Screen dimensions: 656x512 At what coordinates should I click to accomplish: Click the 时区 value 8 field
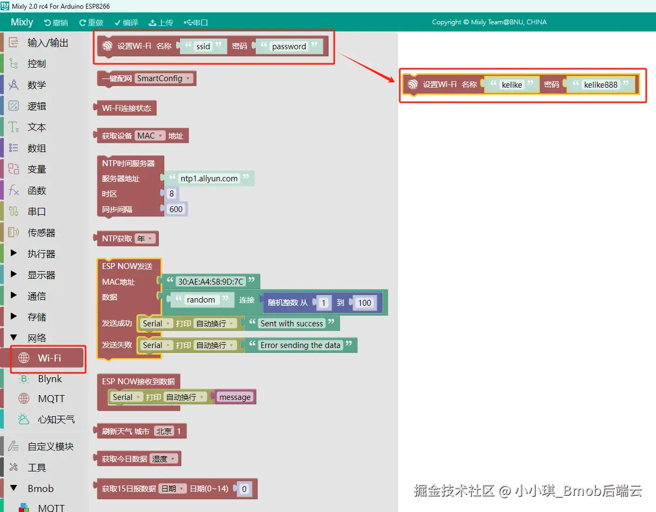tap(172, 194)
